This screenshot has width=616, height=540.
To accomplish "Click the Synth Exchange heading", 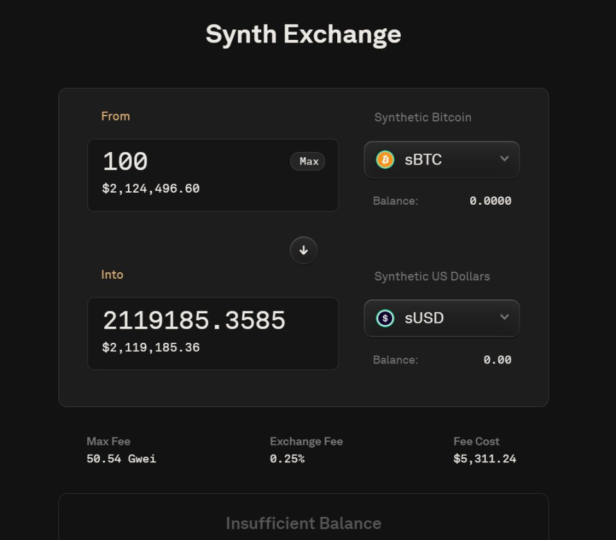I will point(303,34).
